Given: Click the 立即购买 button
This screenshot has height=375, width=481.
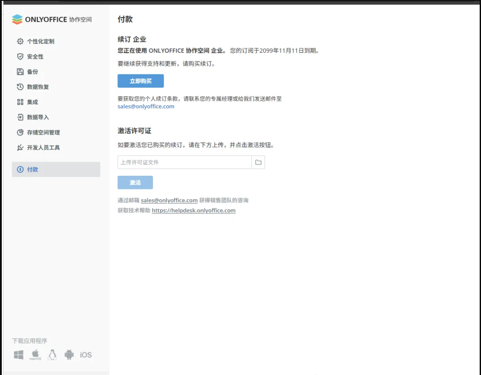Looking at the screenshot, I should point(141,81).
